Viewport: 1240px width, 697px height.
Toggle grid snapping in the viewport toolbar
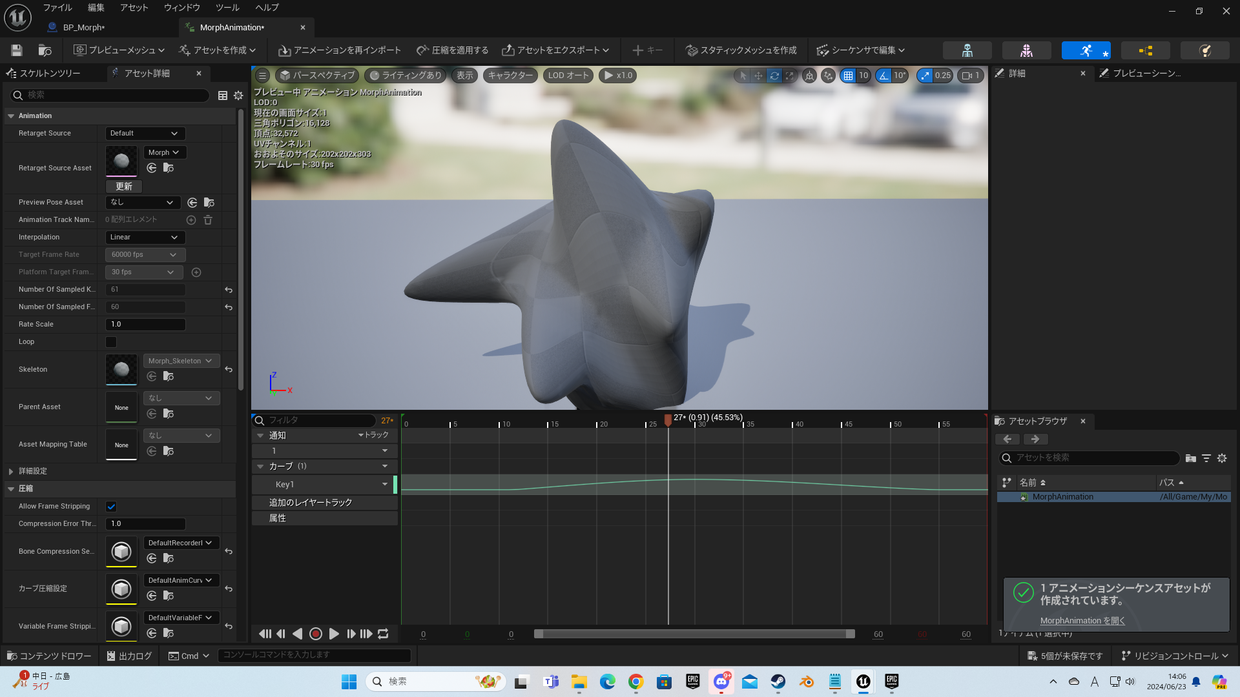coord(848,76)
